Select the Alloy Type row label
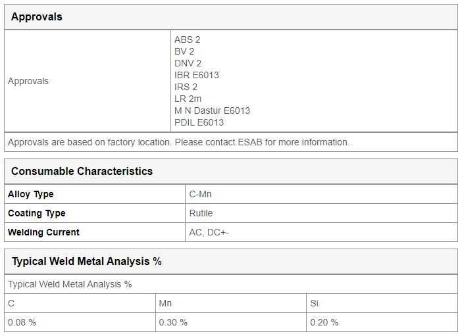 coord(31,194)
